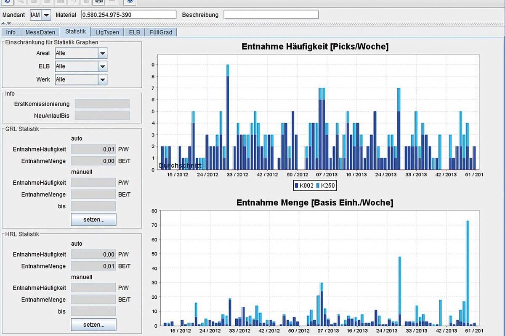Click the K002 legend color swatch
505x336 pixels.
point(297,185)
